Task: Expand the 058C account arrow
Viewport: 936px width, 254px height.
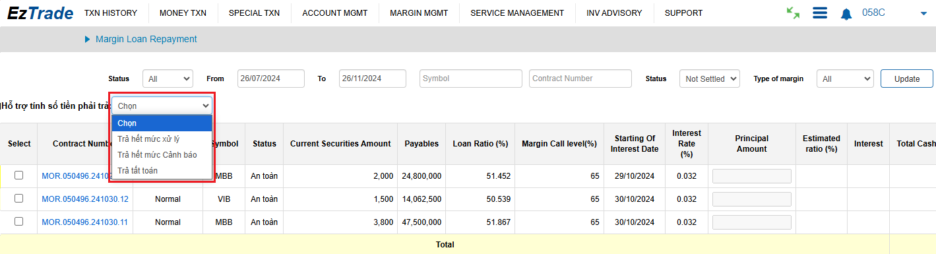Action: pos(923,14)
